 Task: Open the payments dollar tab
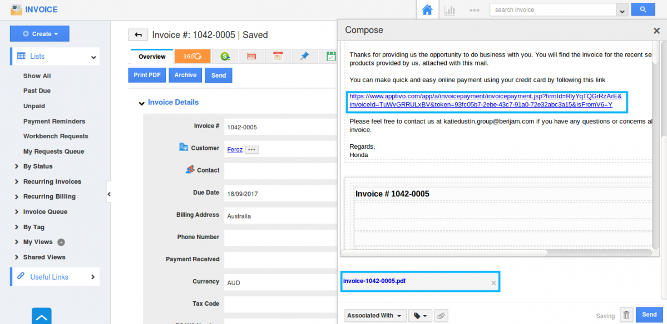[225, 57]
